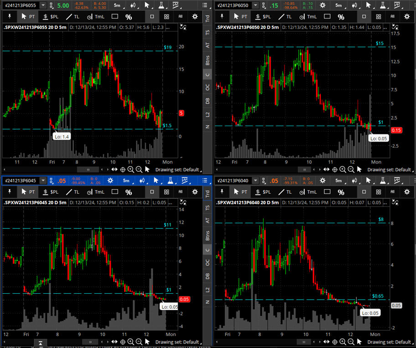This screenshot has height=348, width=416.
Task: Expand the symbol dropdown arrow for P6045
Action: click(x=43, y=181)
